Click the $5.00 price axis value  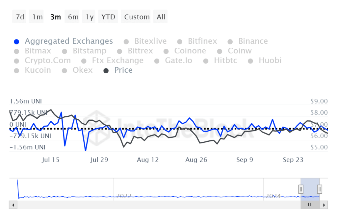pyautogui.click(x=319, y=147)
